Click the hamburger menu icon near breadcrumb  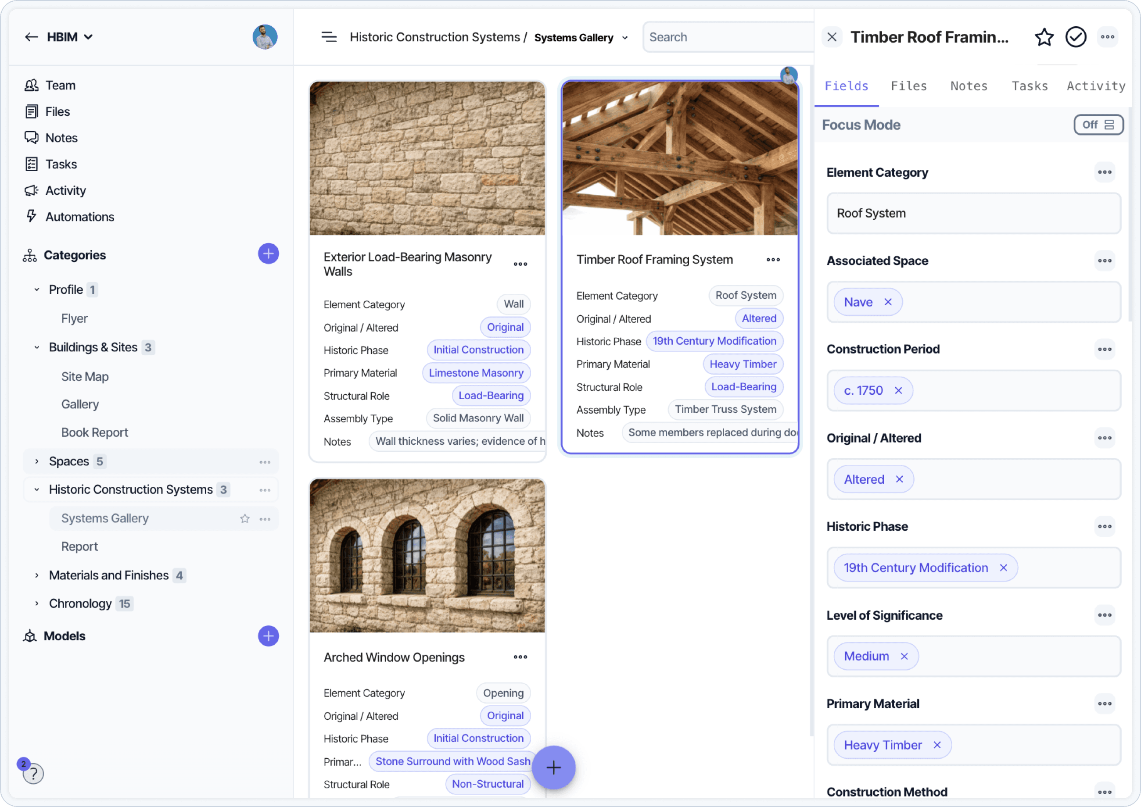[329, 37]
